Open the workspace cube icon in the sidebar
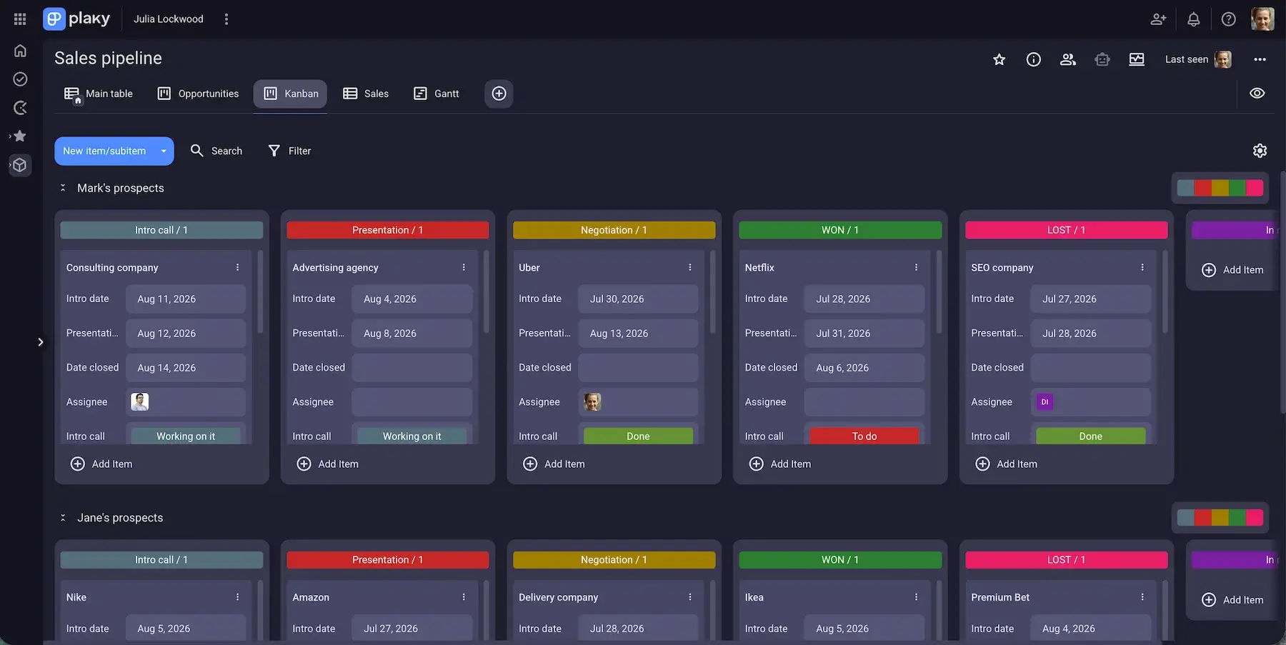1286x645 pixels. tap(20, 165)
